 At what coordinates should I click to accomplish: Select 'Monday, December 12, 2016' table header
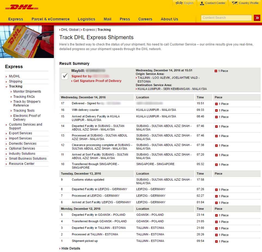pos(81,209)
